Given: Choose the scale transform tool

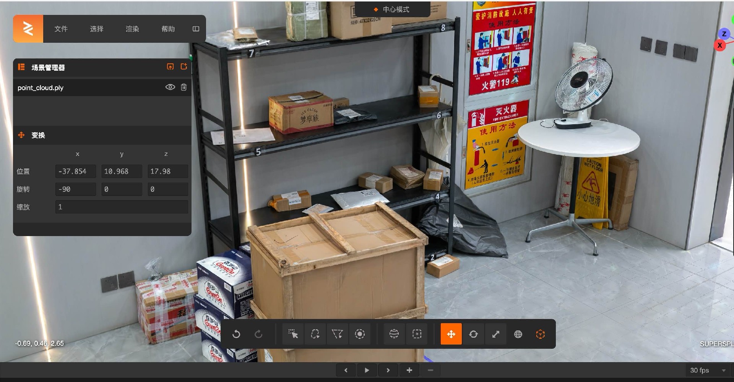Looking at the screenshot, I should tap(495, 334).
